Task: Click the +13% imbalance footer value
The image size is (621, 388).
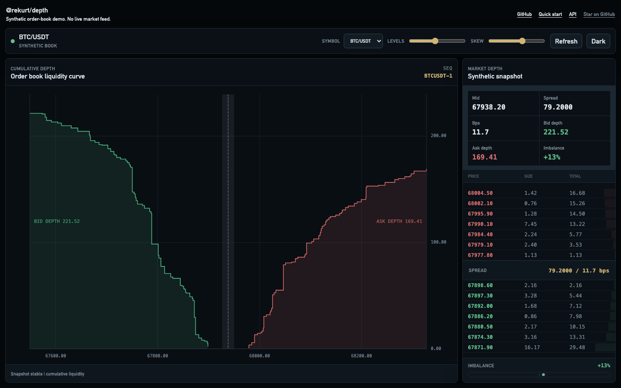Action: (x=604, y=366)
